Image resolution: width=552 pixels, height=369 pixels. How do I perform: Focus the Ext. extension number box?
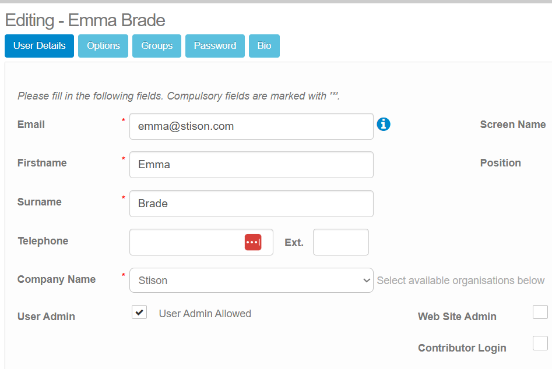tap(340, 242)
